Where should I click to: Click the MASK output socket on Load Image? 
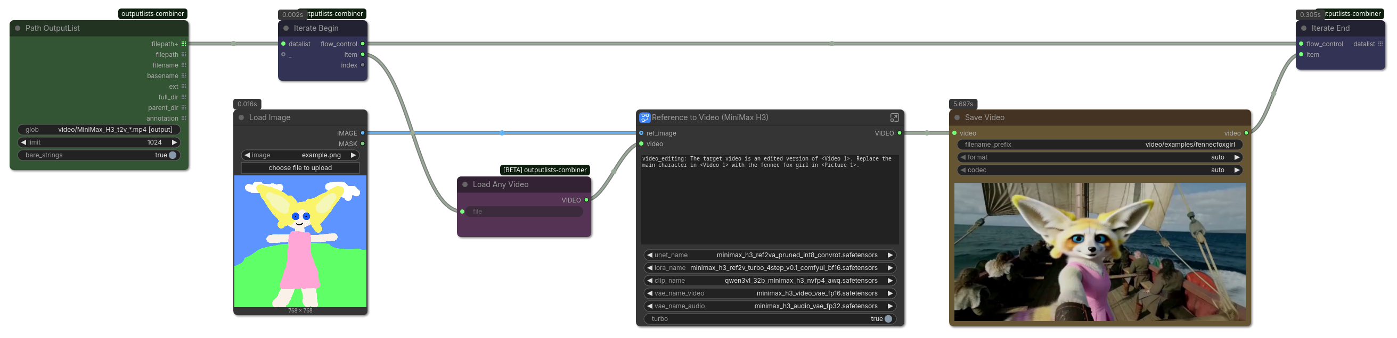pos(363,144)
